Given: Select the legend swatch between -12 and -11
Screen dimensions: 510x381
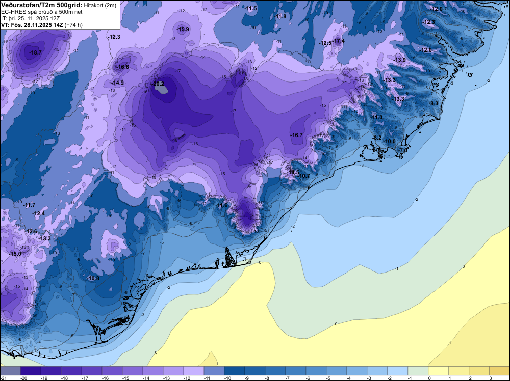Looking at the screenshot, I should point(194,371).
